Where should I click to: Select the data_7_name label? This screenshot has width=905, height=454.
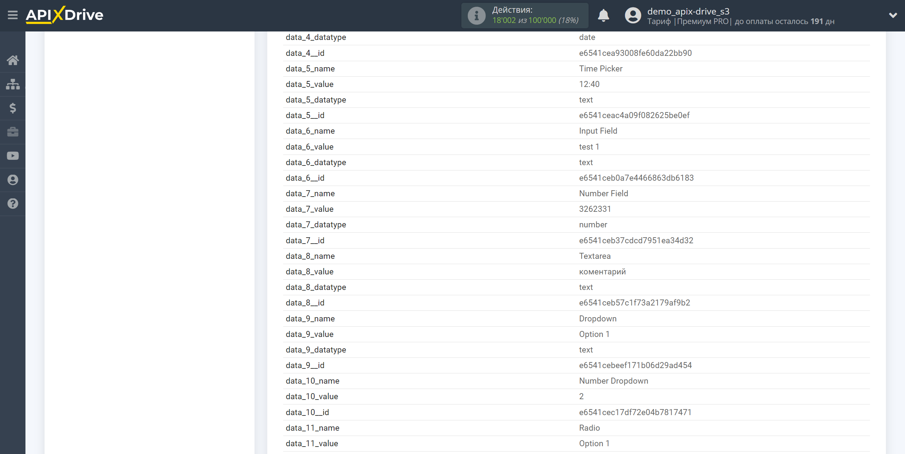[310, 193]
